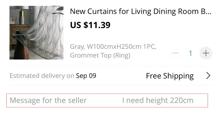
Task: Expand shipping options using the right chevron
Action: click(x=208, y=76)
